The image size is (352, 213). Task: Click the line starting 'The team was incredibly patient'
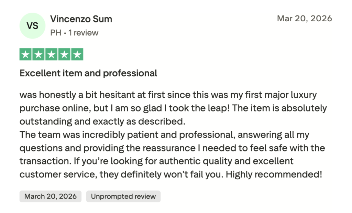pyautogui.click(x=165, y=135)
